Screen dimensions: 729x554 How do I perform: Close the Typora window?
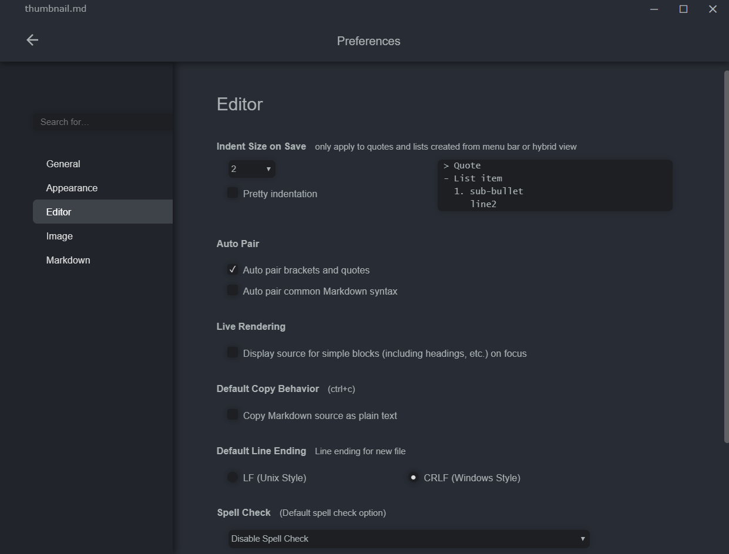click(x=713, y=9)
